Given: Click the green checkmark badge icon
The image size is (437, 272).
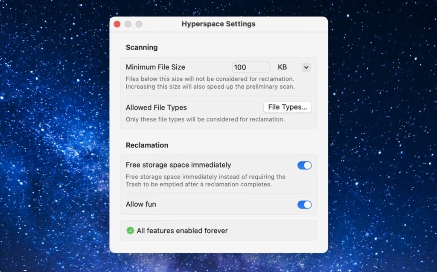Looking at the screenshot, I should 129,231.
